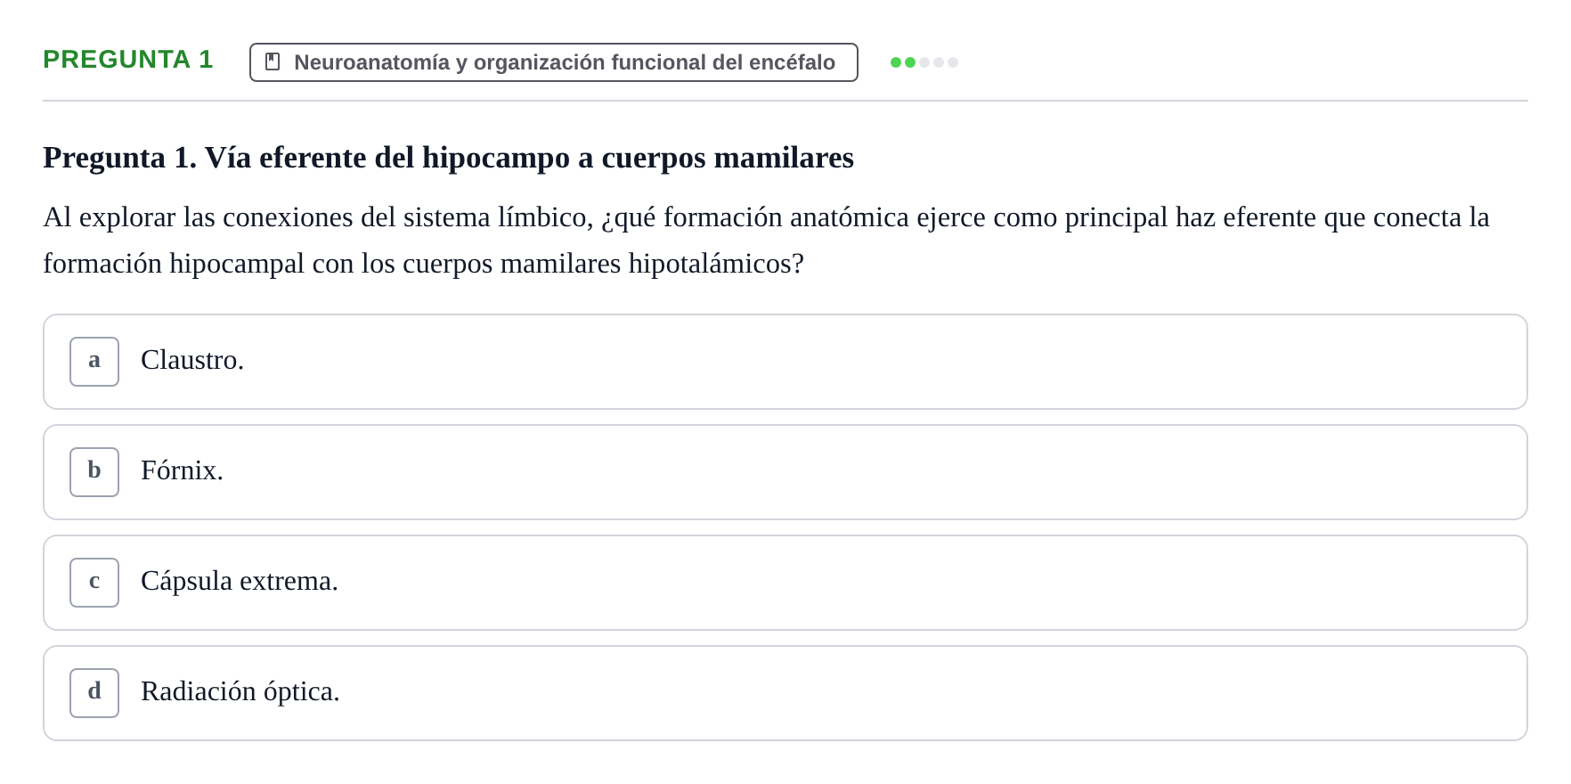This screenshot has width=1571, height=784.
Task: Choose the answer option Cápsula extrema
Action: coord(785,583)
